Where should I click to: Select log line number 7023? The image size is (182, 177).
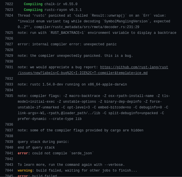[9, 10]
